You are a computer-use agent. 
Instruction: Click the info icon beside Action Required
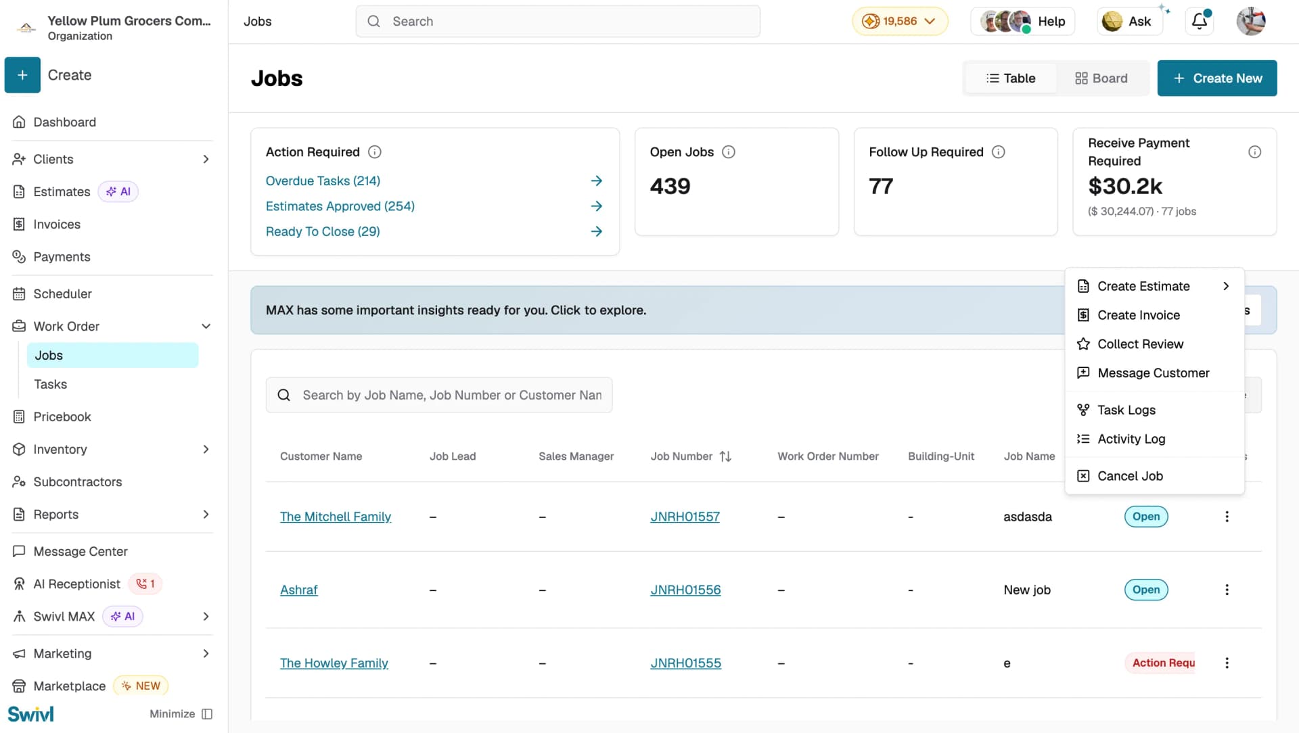(374, 152)
